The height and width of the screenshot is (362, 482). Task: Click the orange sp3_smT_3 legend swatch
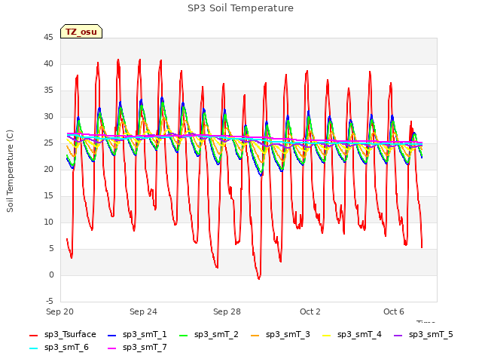[x=255, y=336]
